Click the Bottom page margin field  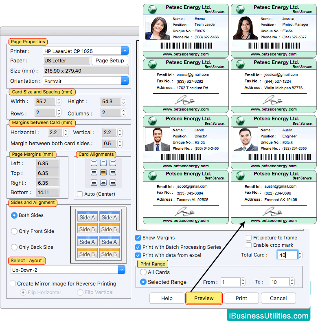point(48,192)
